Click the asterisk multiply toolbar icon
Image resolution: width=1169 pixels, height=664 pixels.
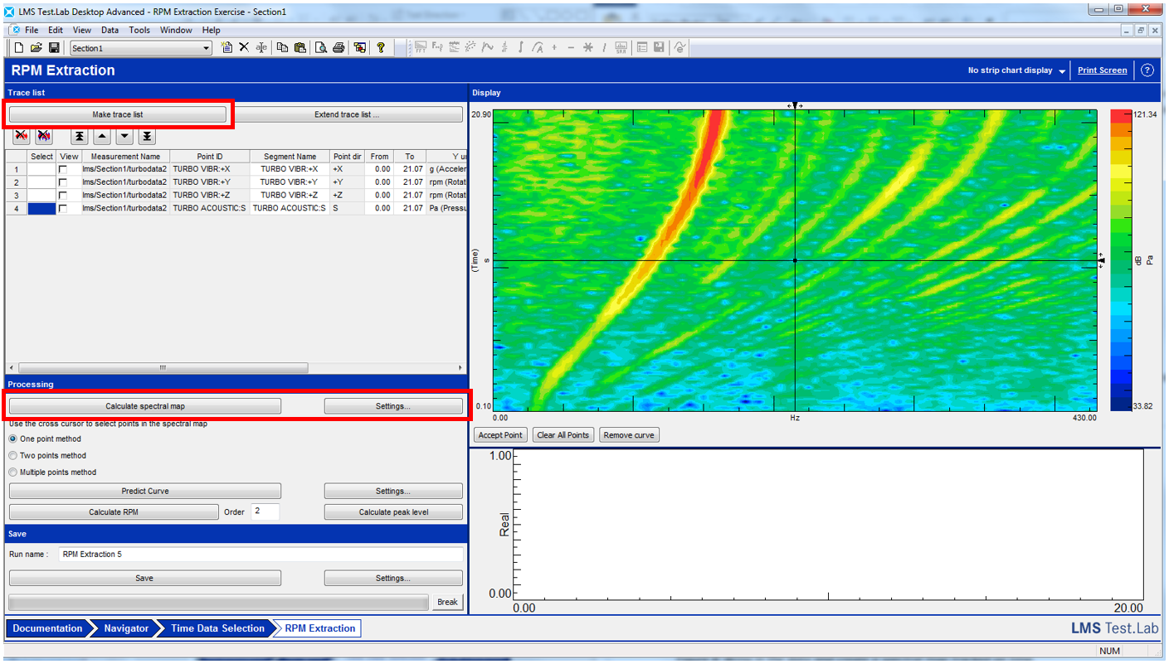point(587,48)
